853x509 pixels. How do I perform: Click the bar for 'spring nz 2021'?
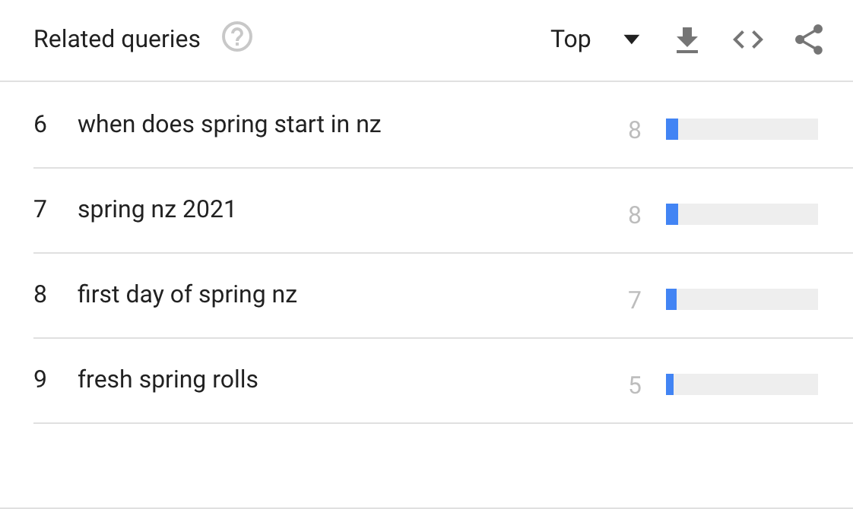[x=741, y=214]
